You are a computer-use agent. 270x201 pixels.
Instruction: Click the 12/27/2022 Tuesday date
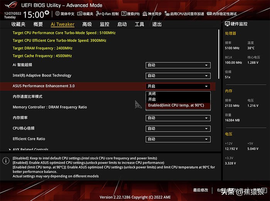pyautogui.click(x=13, y=15)
